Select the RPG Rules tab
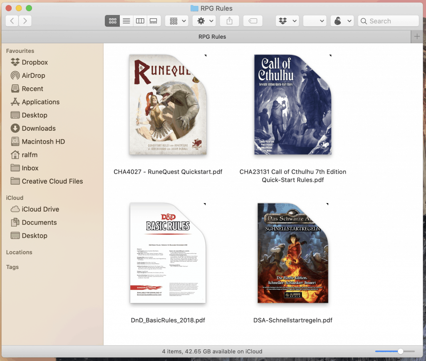 206,37
